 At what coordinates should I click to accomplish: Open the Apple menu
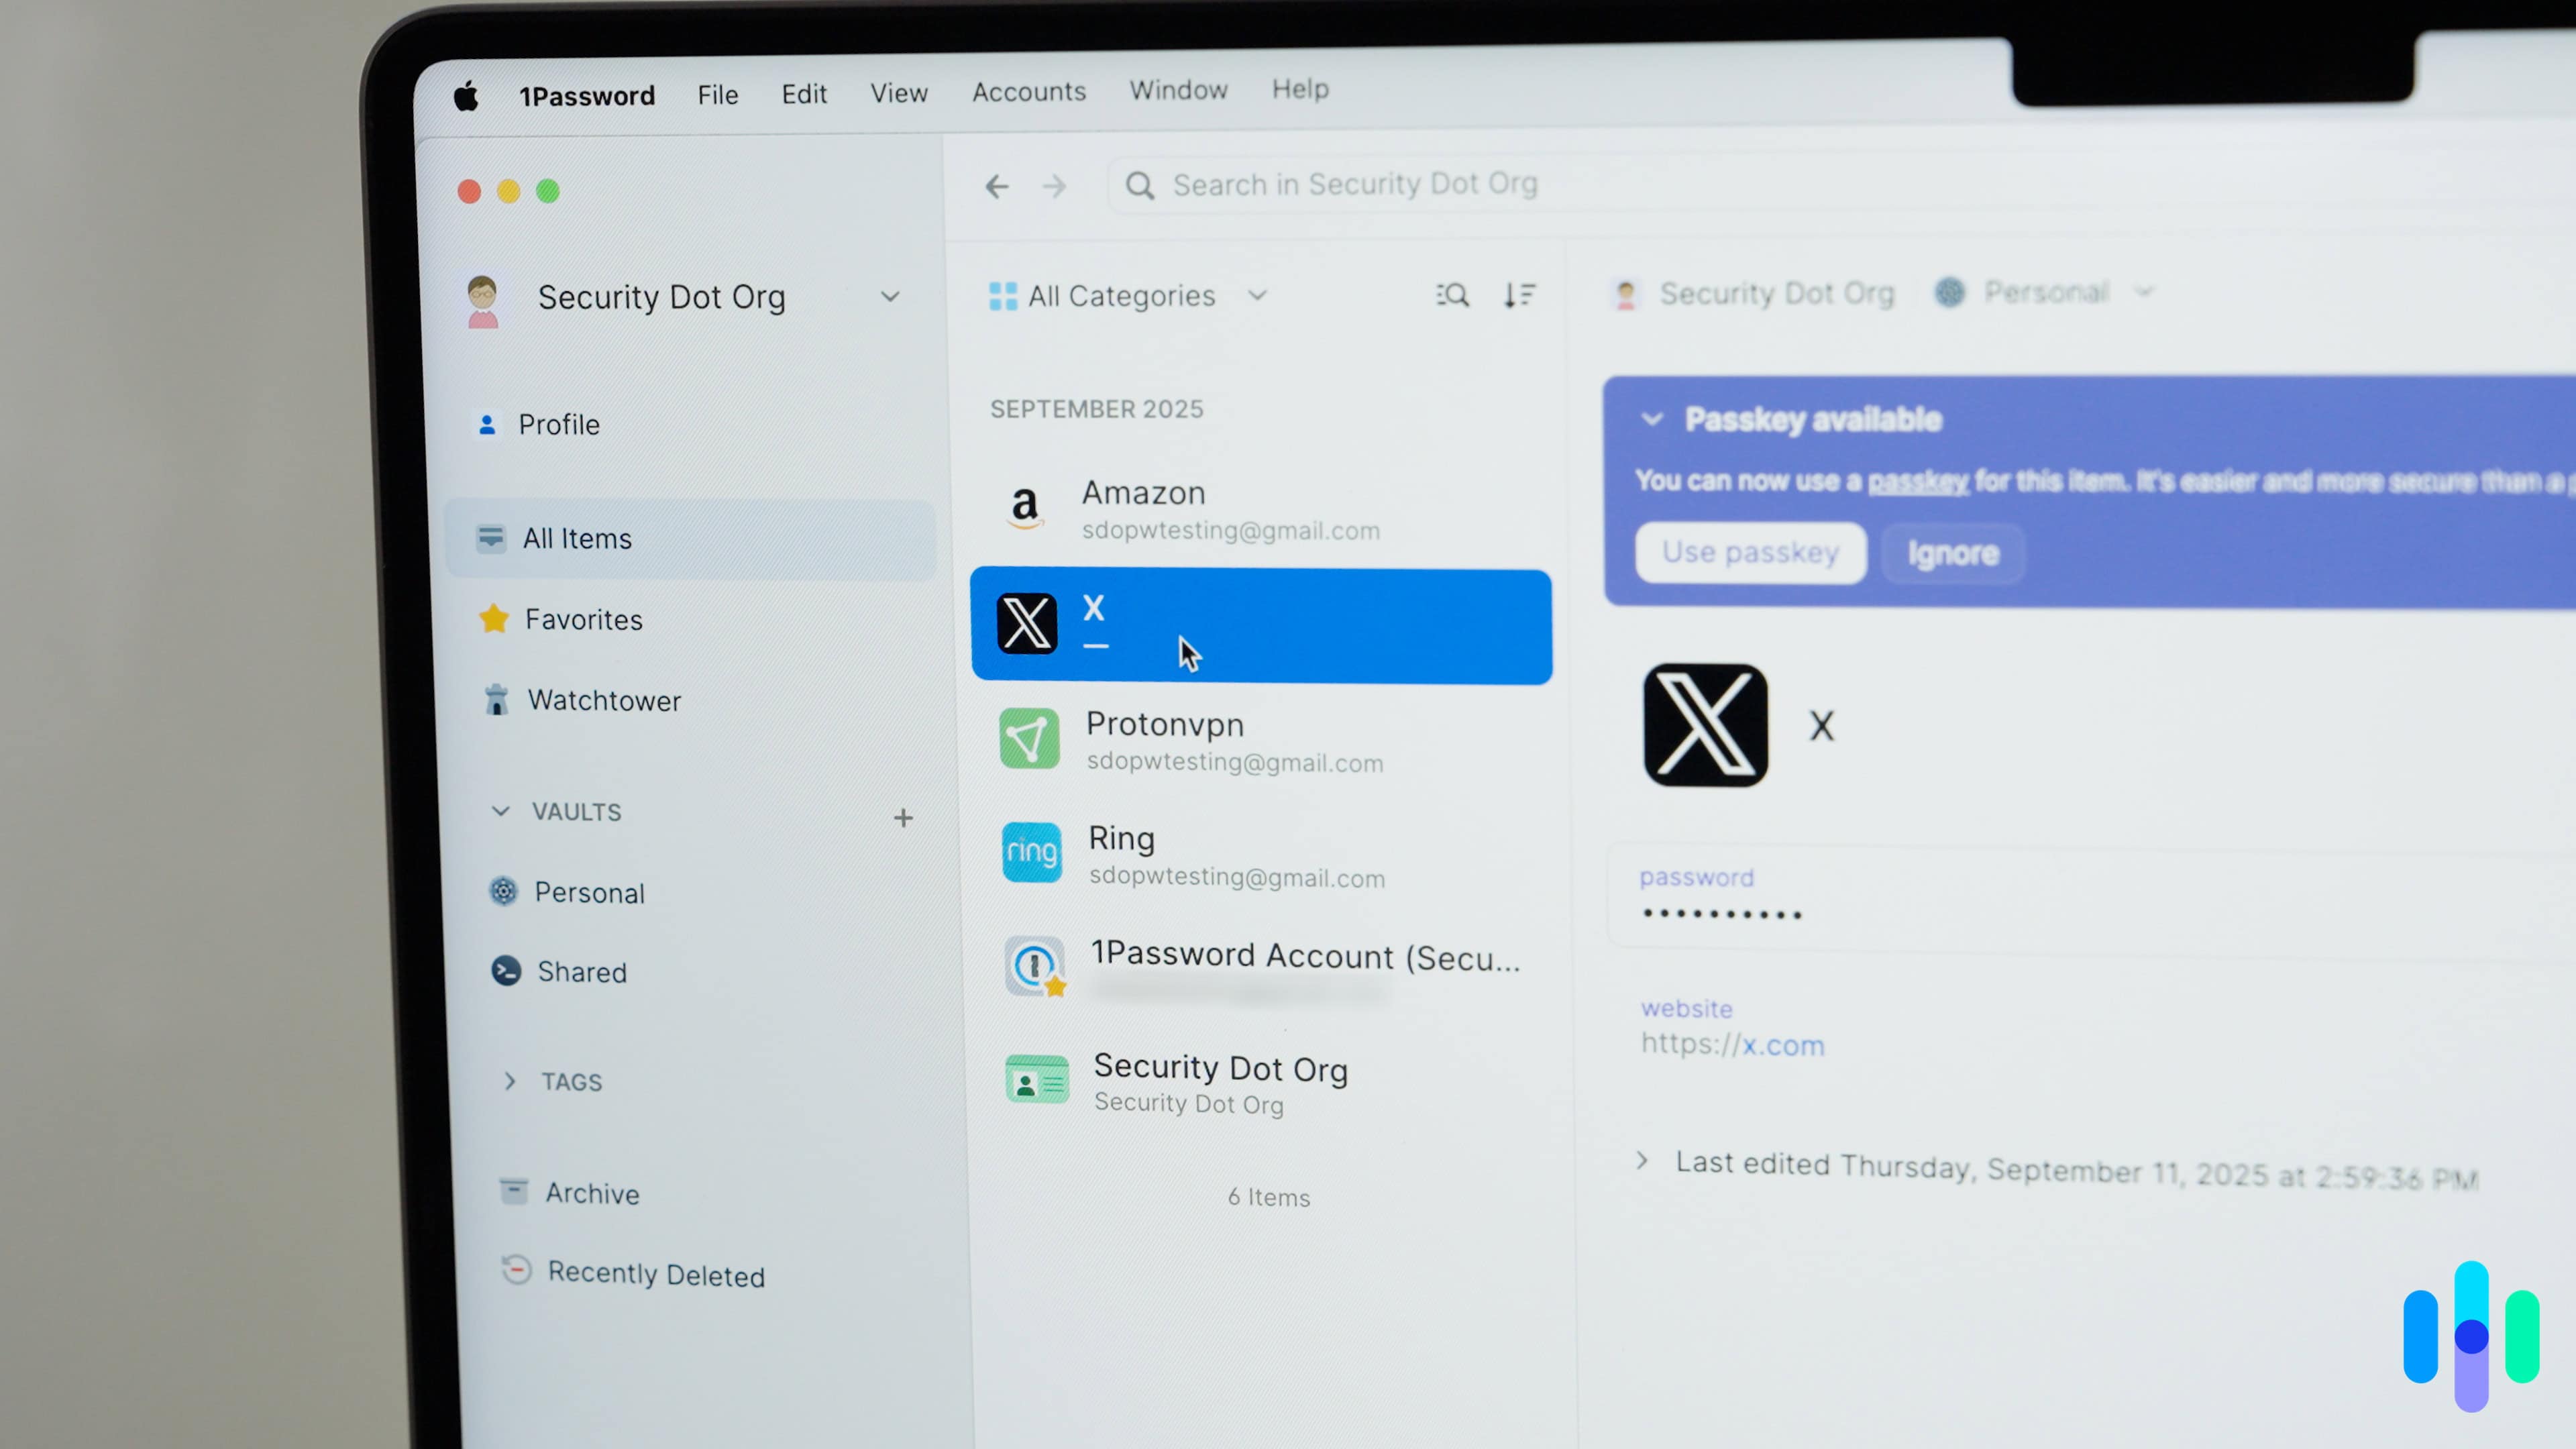(466, 97)
